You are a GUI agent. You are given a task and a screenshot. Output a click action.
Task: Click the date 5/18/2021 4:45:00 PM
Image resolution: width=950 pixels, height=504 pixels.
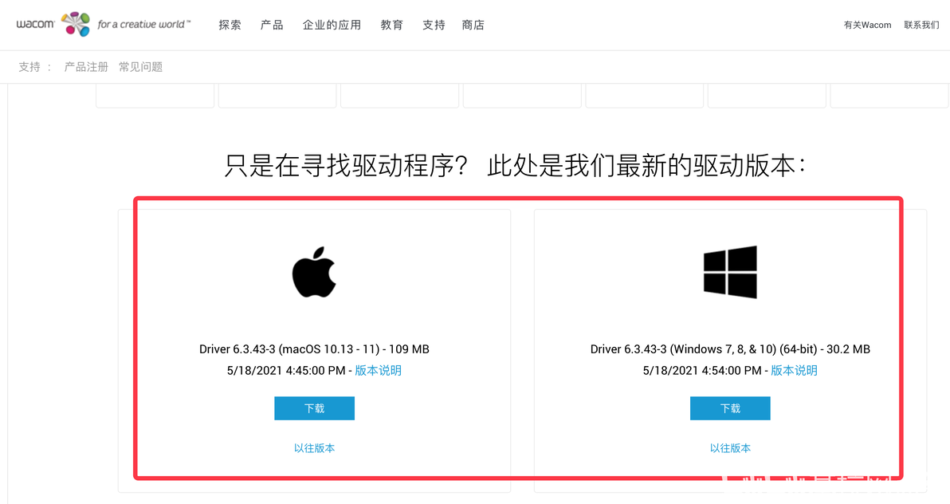(286, 371)
